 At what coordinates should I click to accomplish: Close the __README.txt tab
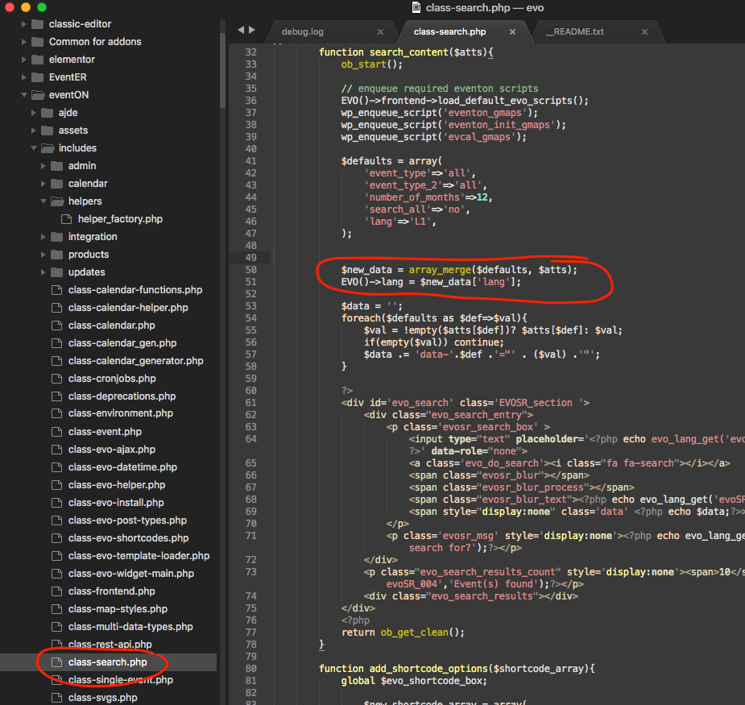(x=644, y=32)
